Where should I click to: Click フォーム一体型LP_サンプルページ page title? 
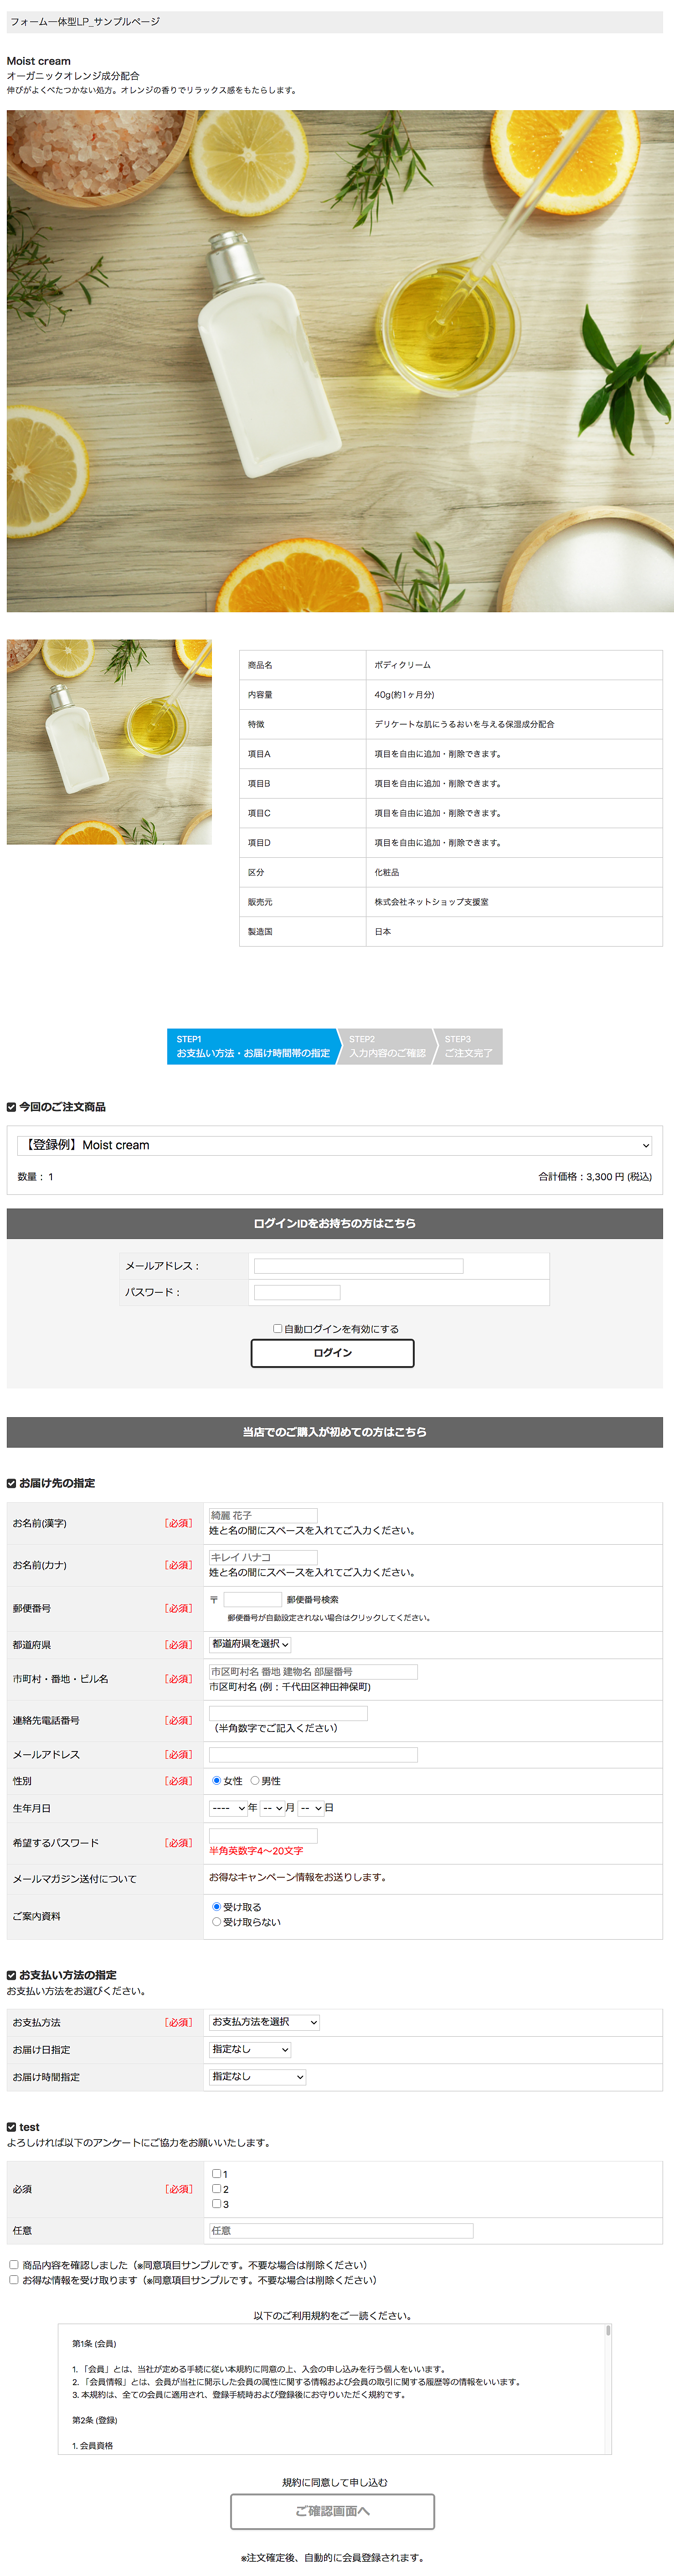pos(85,22)
